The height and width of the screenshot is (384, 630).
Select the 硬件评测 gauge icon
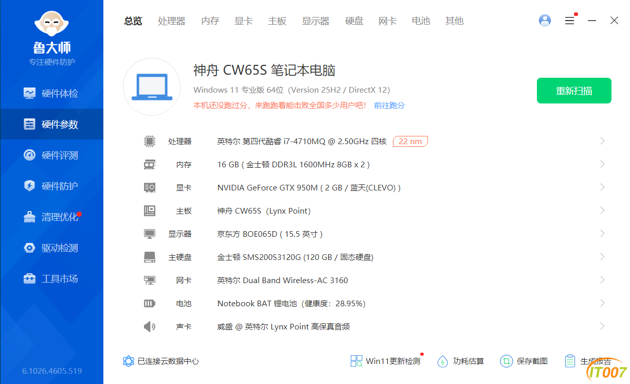coord(29,155)
